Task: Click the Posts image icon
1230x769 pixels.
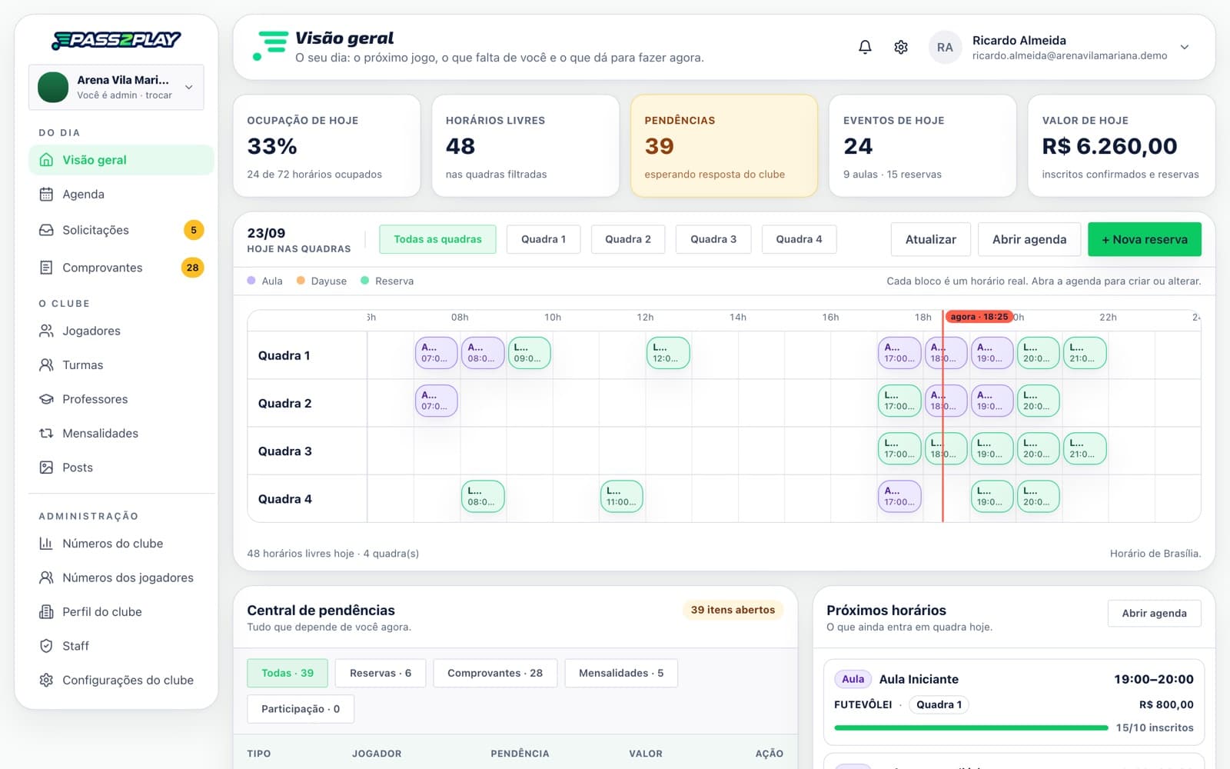Action: point(46,468)
